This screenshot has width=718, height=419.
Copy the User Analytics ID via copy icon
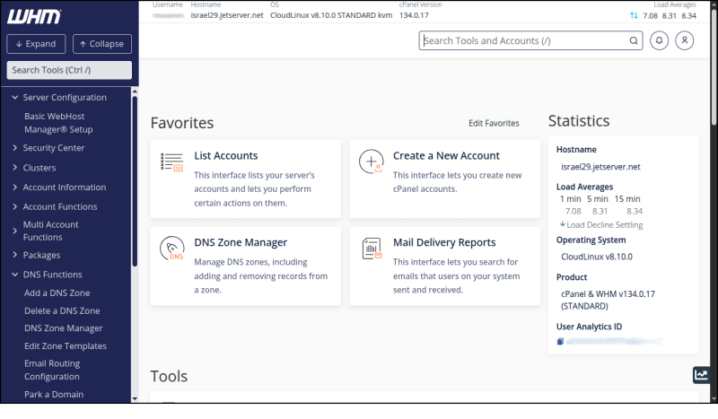click(x=560, y=342)
